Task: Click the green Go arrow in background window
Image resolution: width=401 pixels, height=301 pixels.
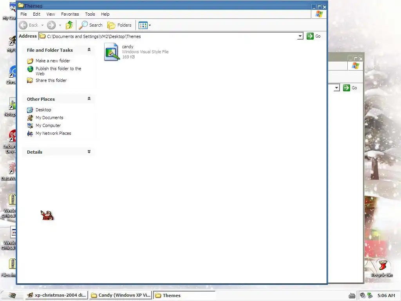Action: click(347, 88)
